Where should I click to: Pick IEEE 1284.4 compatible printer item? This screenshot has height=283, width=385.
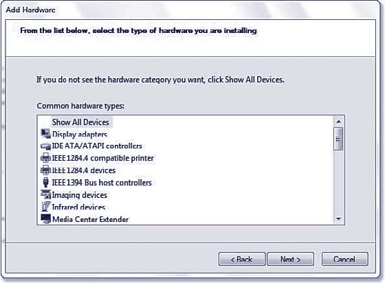102,158
